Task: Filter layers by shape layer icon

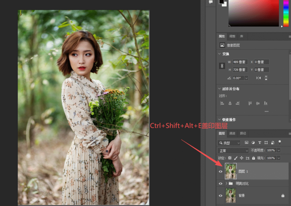Action: (x=266, y=143)
